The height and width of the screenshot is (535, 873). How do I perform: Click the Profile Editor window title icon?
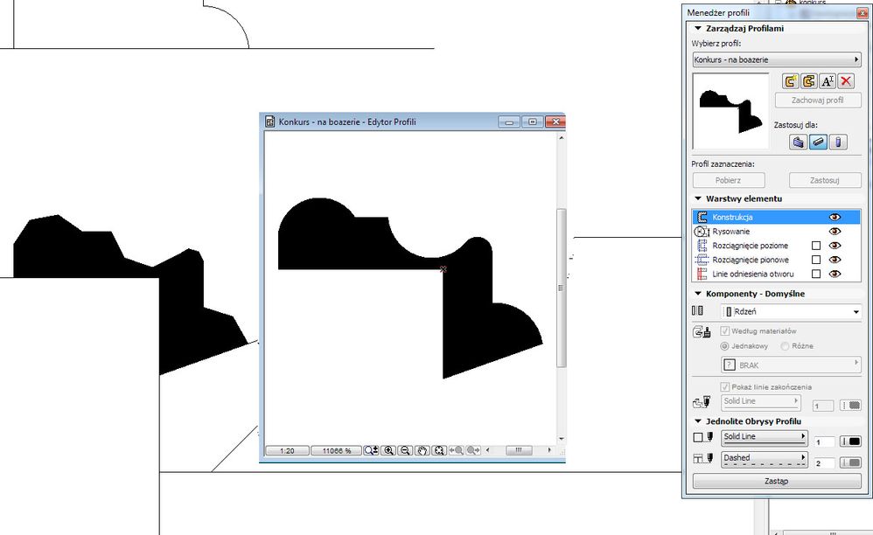(269, 122)
